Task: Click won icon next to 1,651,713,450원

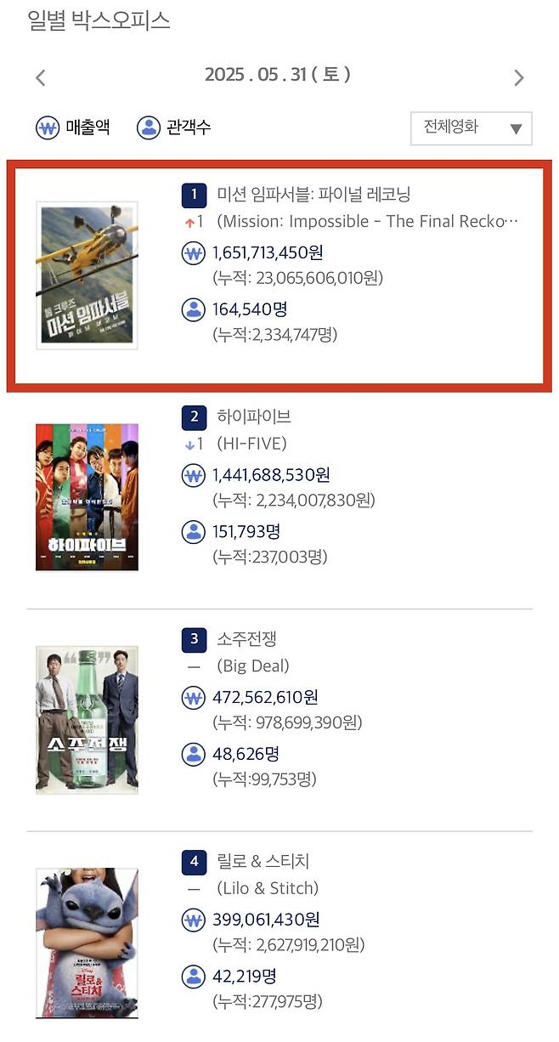Action: coord(194,253)
